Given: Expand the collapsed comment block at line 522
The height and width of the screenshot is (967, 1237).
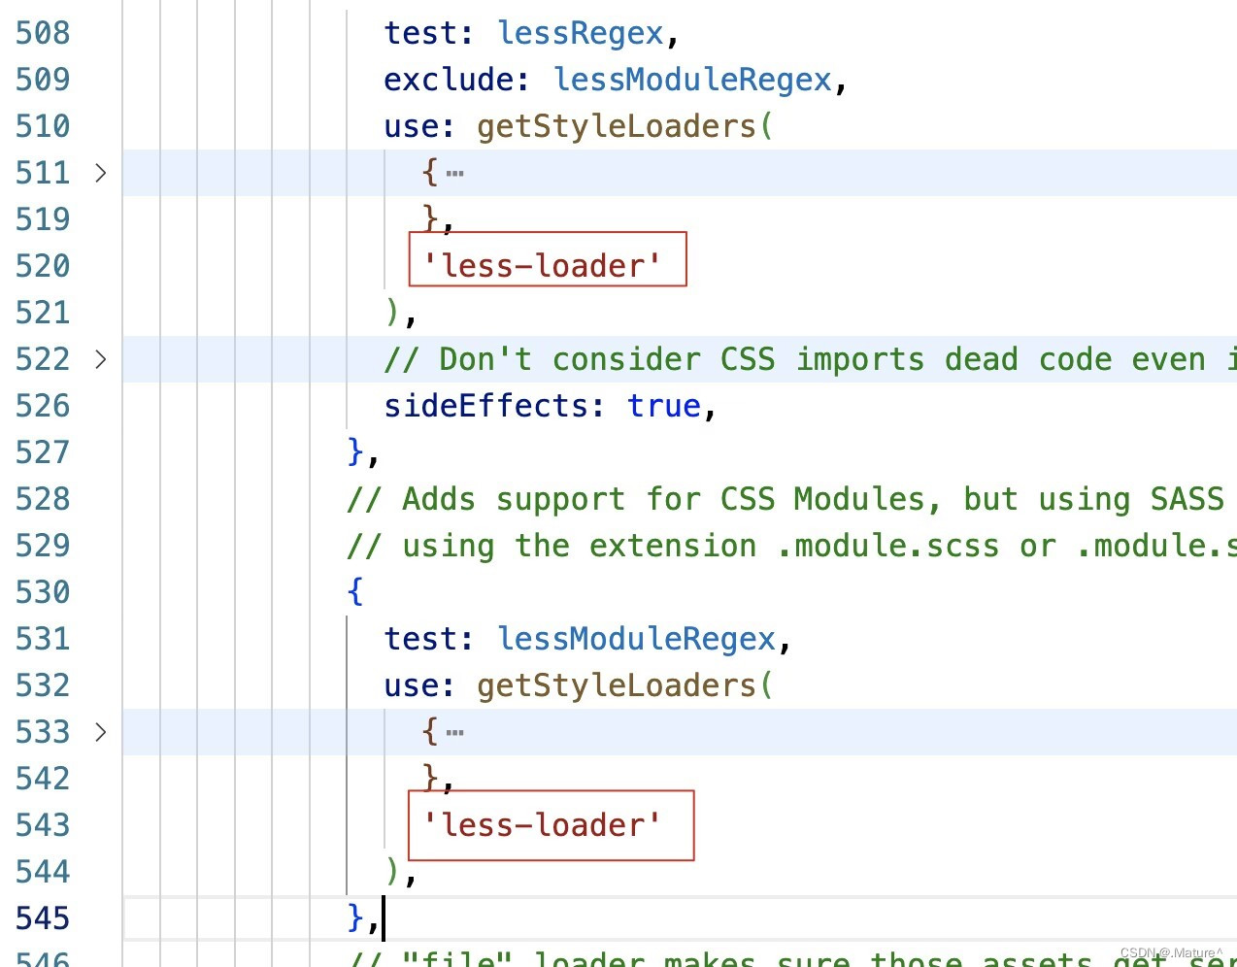Looking at the screenshot, I should 101,359.
